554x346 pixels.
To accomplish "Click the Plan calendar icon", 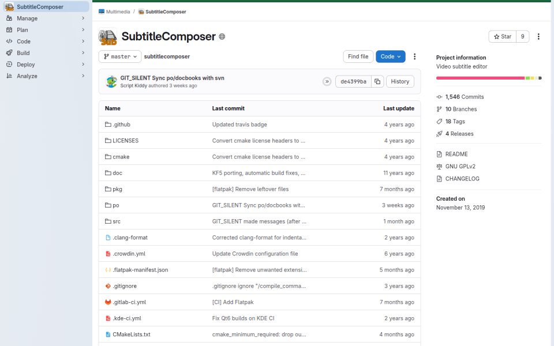I will tap(9, 30).
